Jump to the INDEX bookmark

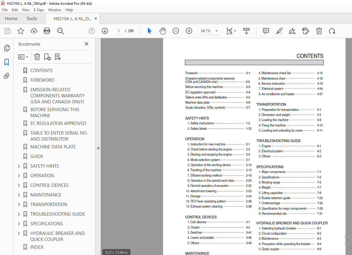[x=37, y=247]
